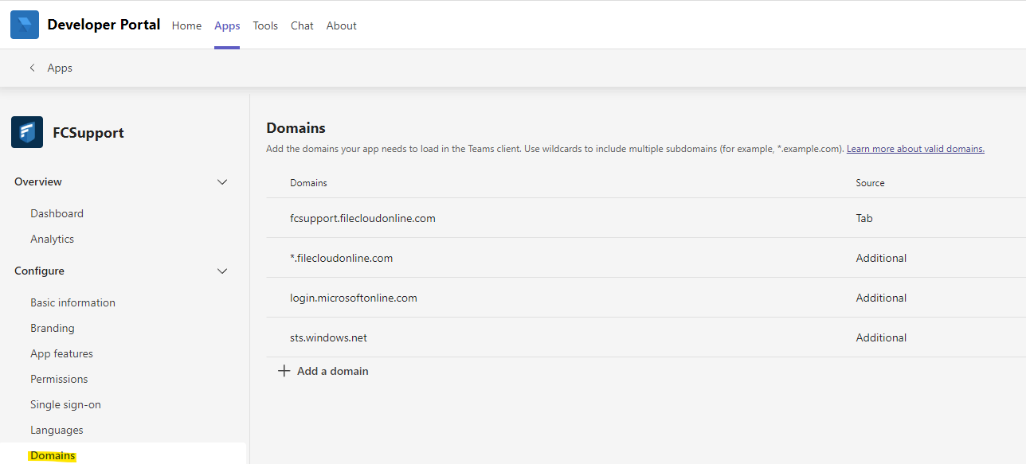Open the Apps tab in top navigation
Screen dimensions: 1026x464
pos(227,25)
